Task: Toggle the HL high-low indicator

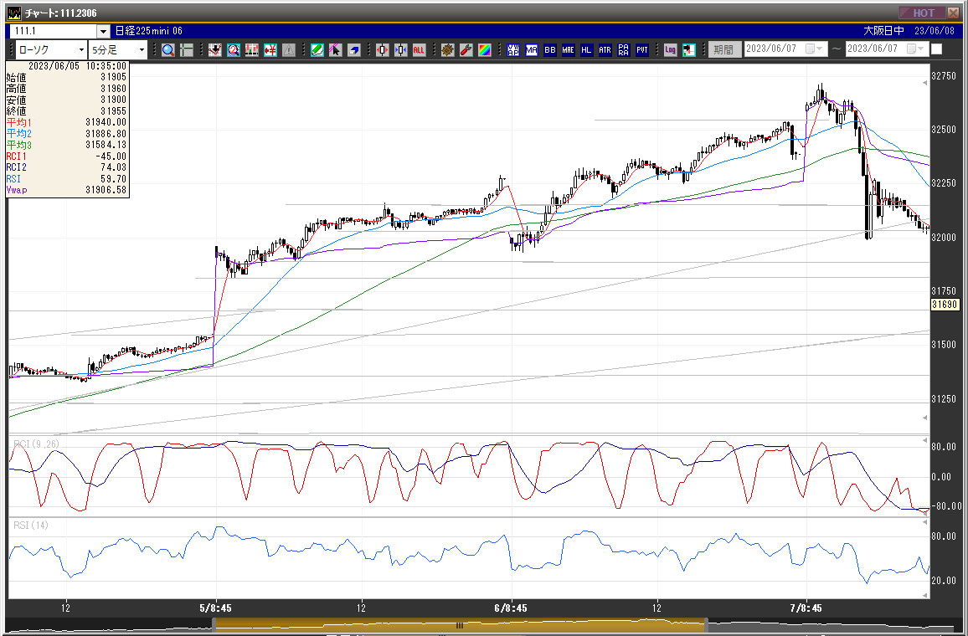Action: click(x=586, y=50)
